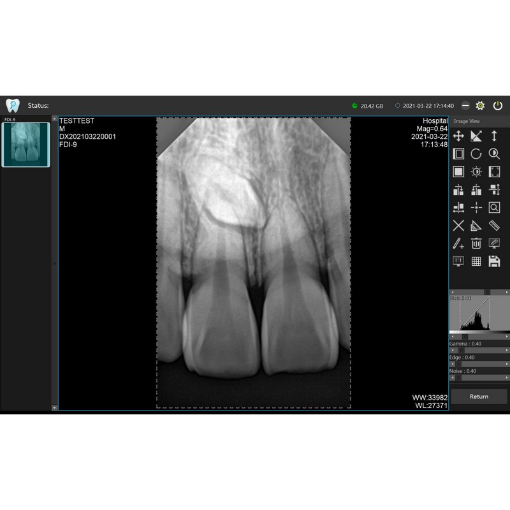Open the annotation pencil tool
Viewport: 510px width, 510px height.
click(458, 243)
